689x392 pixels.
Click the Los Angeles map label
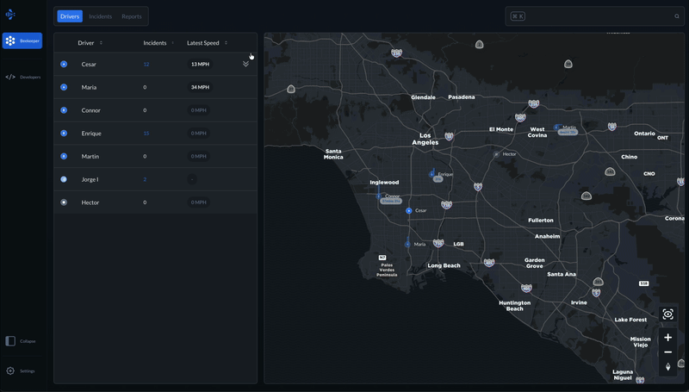coord(425,139)
